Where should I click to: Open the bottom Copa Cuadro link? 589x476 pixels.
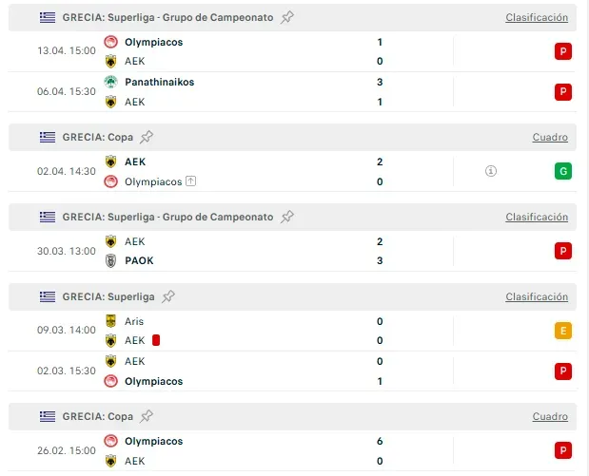(x=550, y=416)
